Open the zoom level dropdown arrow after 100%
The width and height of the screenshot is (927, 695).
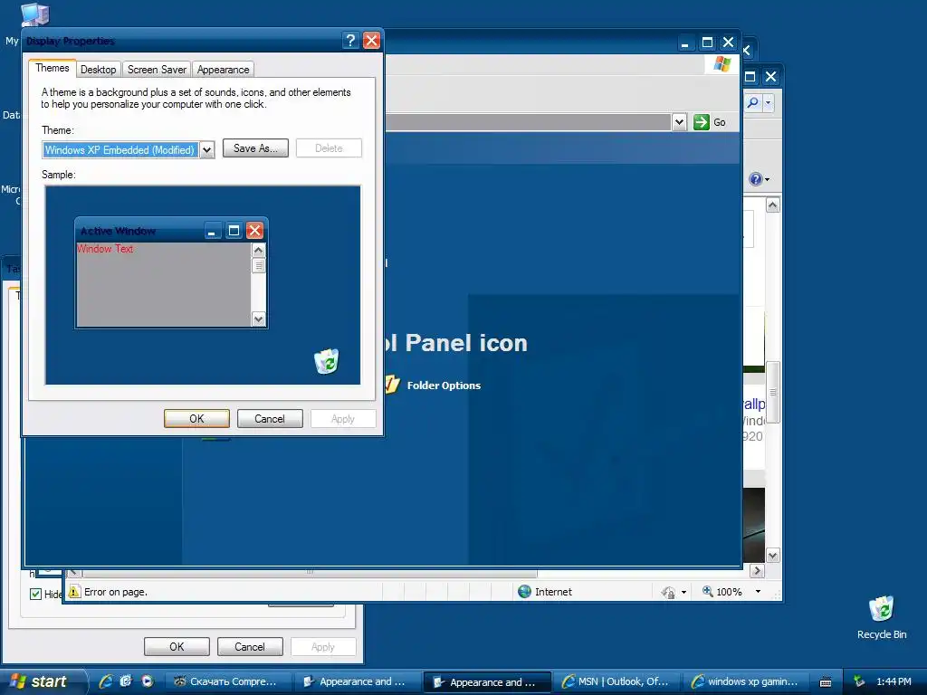click(x=758, y=592)
